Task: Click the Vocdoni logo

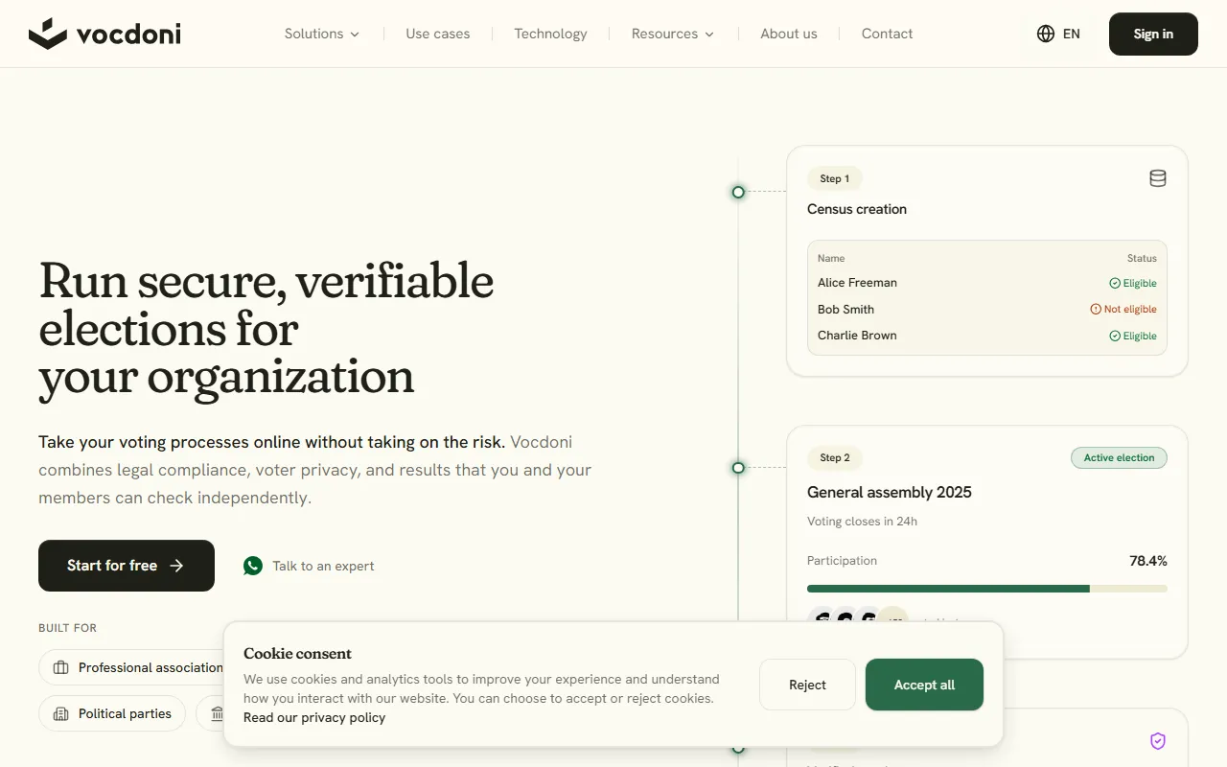Action: [x=104, y=34]
